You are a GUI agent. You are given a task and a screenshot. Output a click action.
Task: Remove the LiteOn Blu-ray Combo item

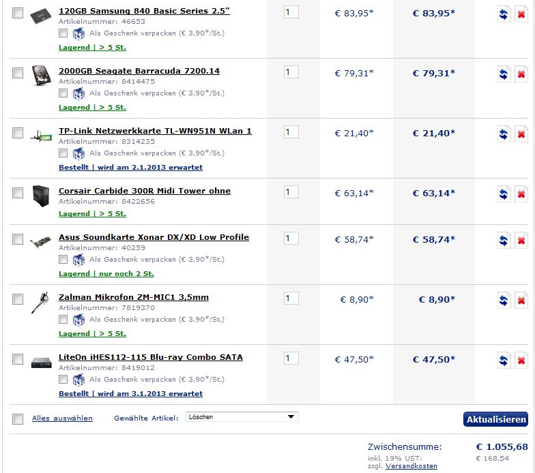click(521, 361)
